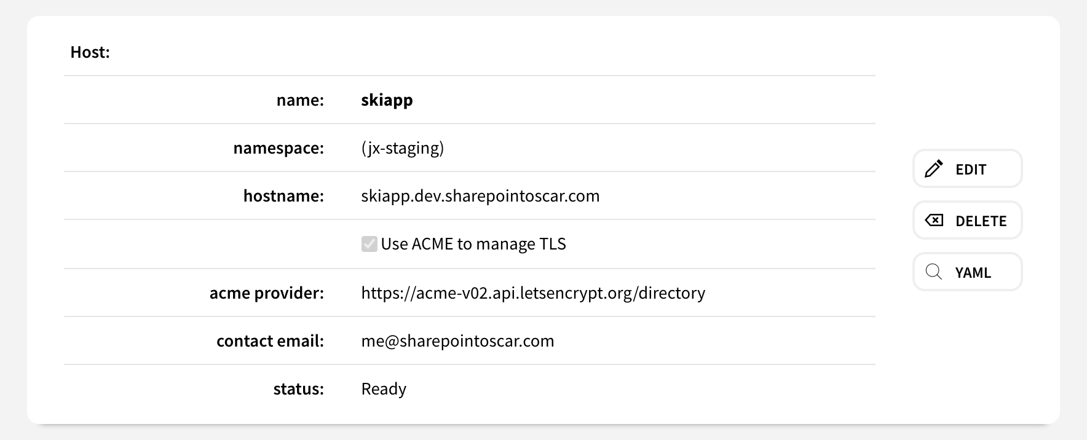Click the 'hostname:' field label
This screenshot has height=440, width=1087.
pyautogui.click(x=283, y=196)
